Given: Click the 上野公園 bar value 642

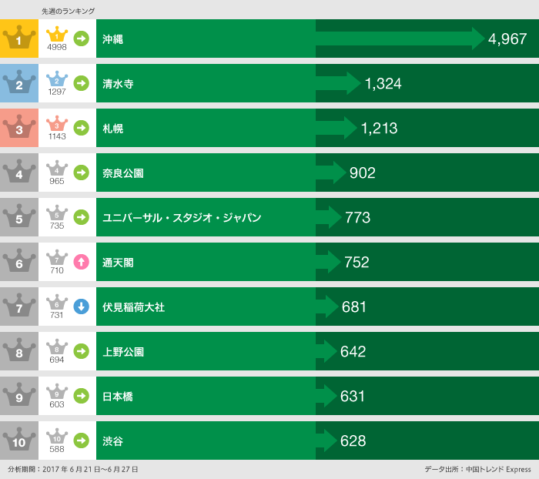Looking at the screenshot, I should pos(353,352).
